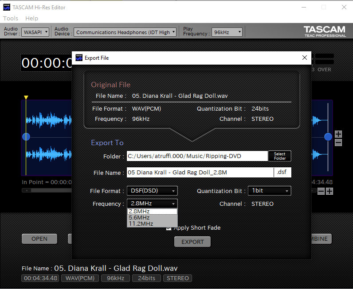Close the Export File dialog

304,58
